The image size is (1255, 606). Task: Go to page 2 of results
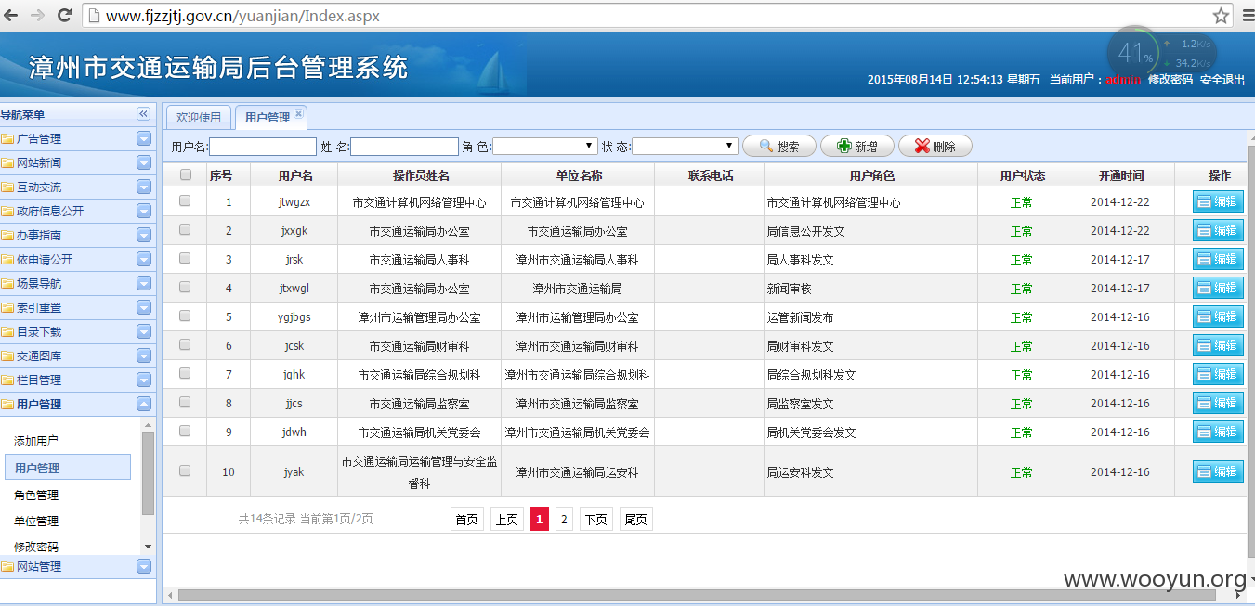click(564, 520)
